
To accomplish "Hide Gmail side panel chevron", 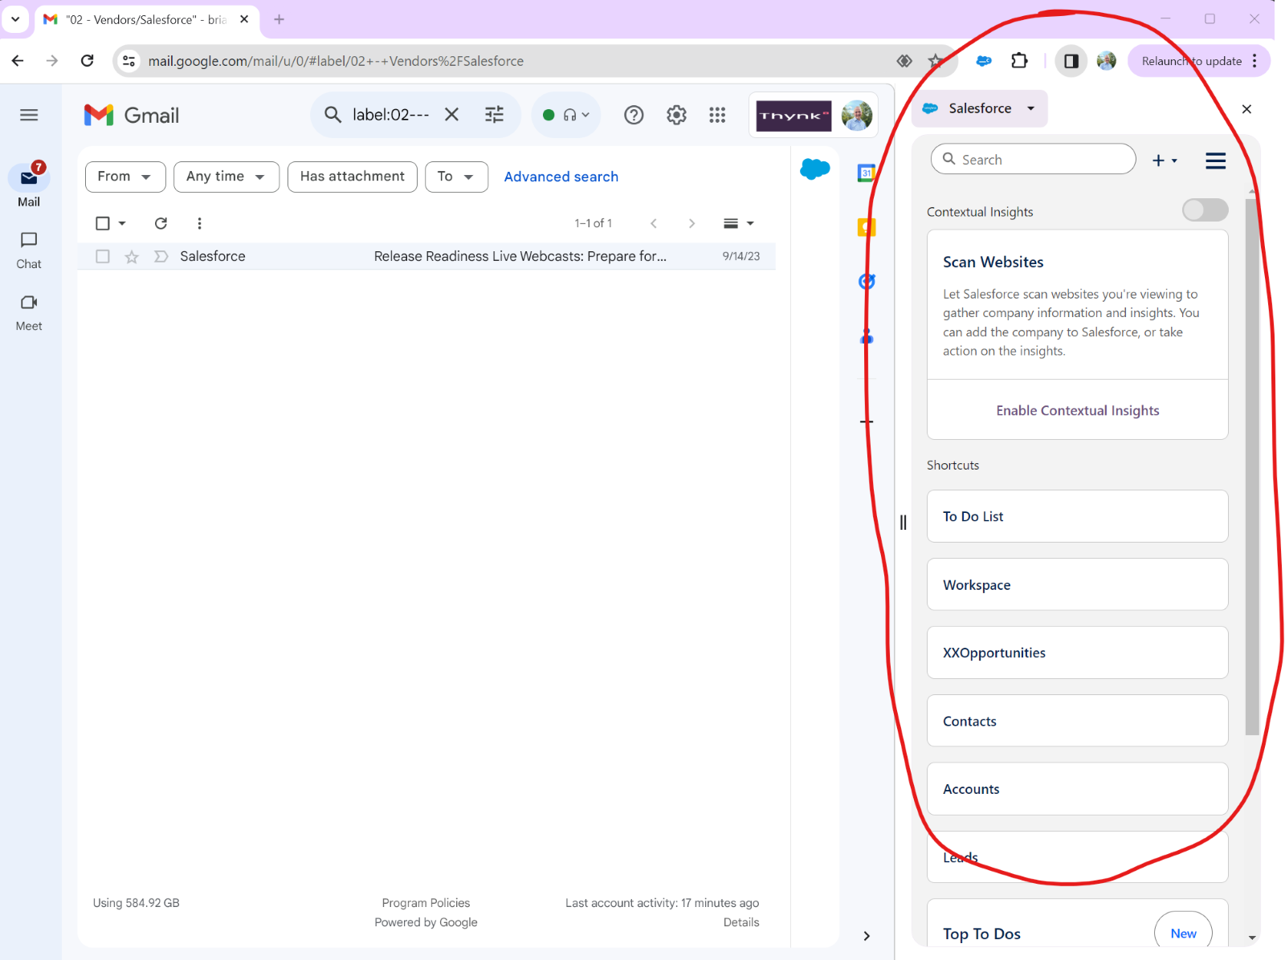I will [x=867, y=936].
